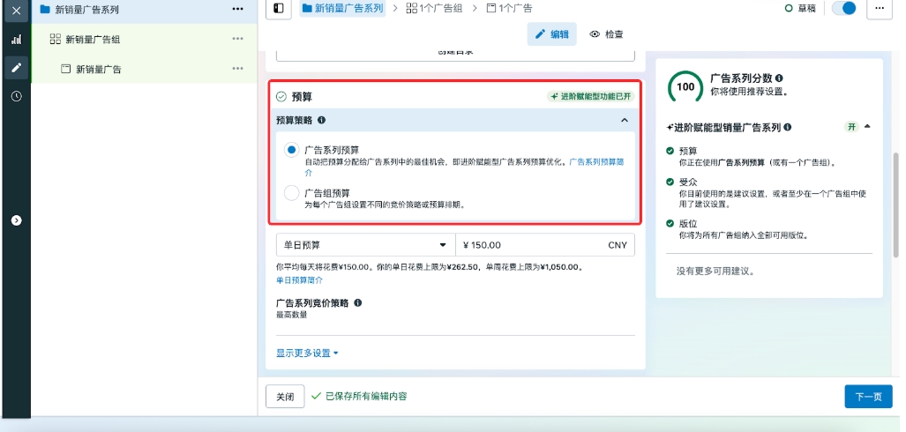
Task: Go to 新销量广告系列 breadcrumb
Action: click(342, 8)
